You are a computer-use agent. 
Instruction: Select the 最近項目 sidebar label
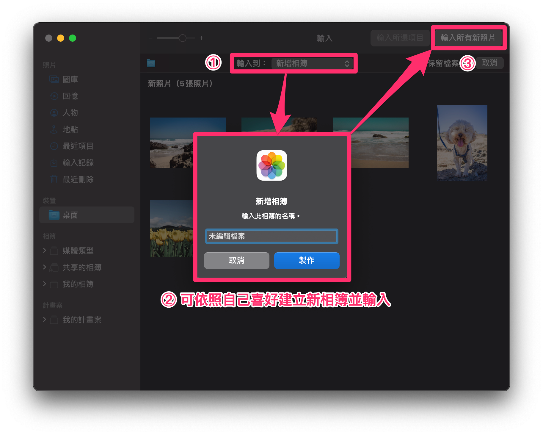78,146
